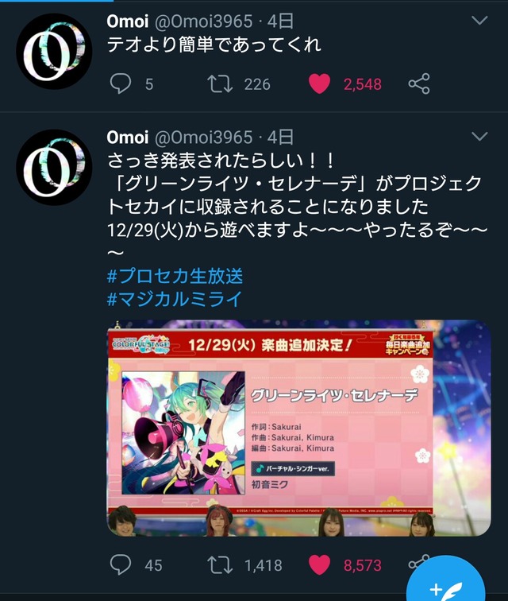Select the 4日 timestamp on the first tweet

(281, 21)
